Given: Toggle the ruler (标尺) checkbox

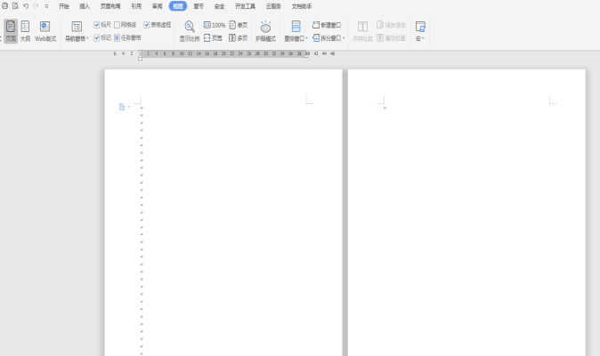Looking at the screenshot, I should tap(97, 25).
